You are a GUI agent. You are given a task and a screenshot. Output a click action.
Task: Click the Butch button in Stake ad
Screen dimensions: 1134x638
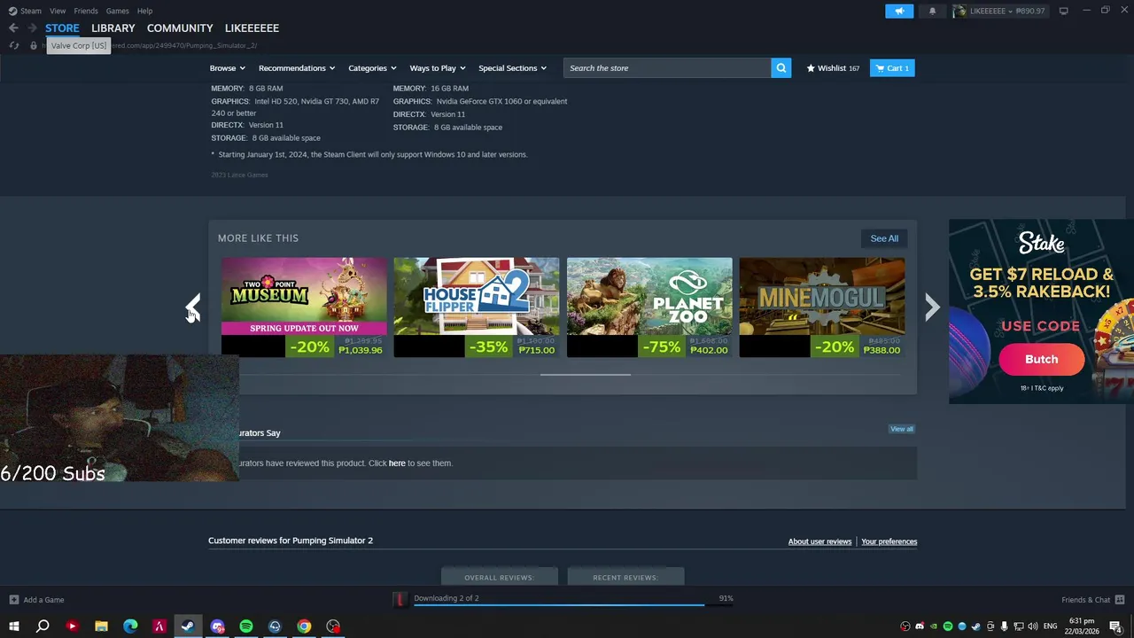pos(1041,359)
